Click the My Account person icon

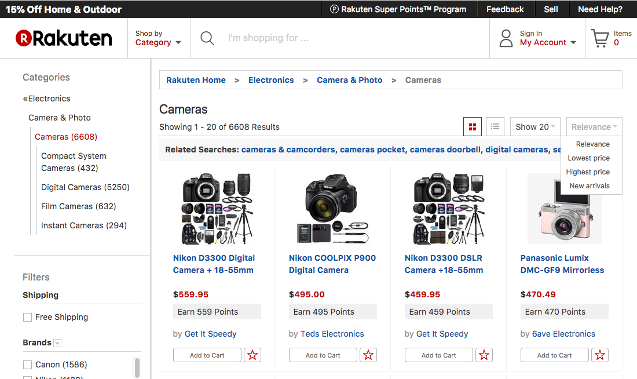pyautogui.click(x=506, y=38)
